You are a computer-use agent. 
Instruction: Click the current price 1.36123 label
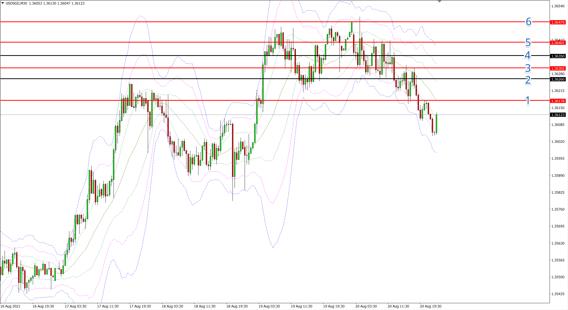point(558,115)
